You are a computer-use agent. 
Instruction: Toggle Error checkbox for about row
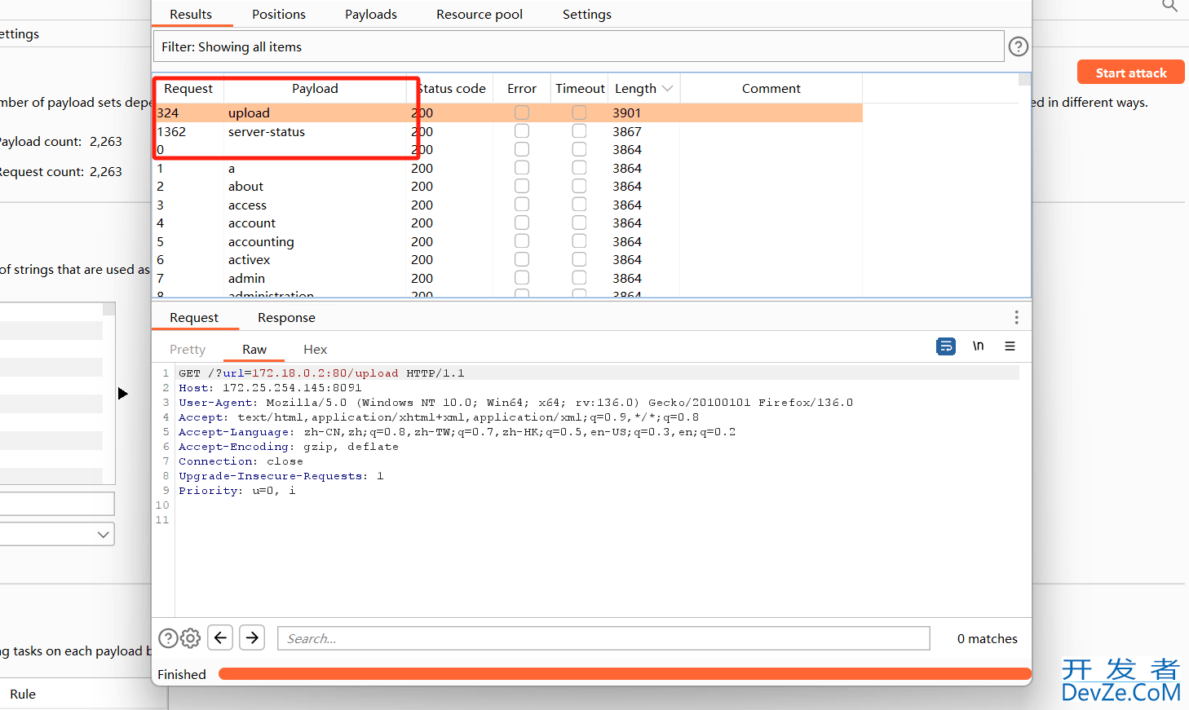pyautogui.click(x=522, y=186)
